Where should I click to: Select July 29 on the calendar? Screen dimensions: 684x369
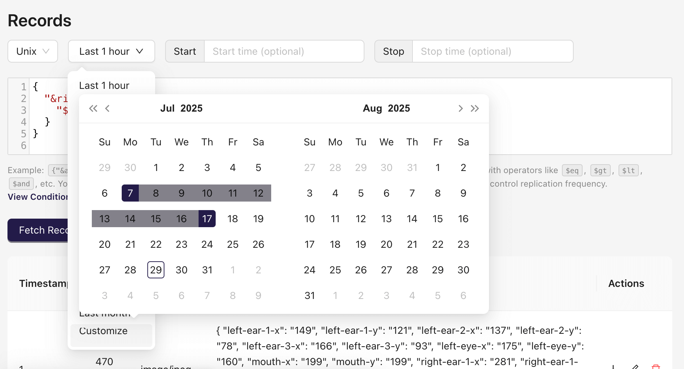pyautogui.click(x=156, y=270)
